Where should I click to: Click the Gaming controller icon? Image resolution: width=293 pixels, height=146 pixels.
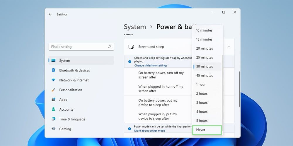53,129
